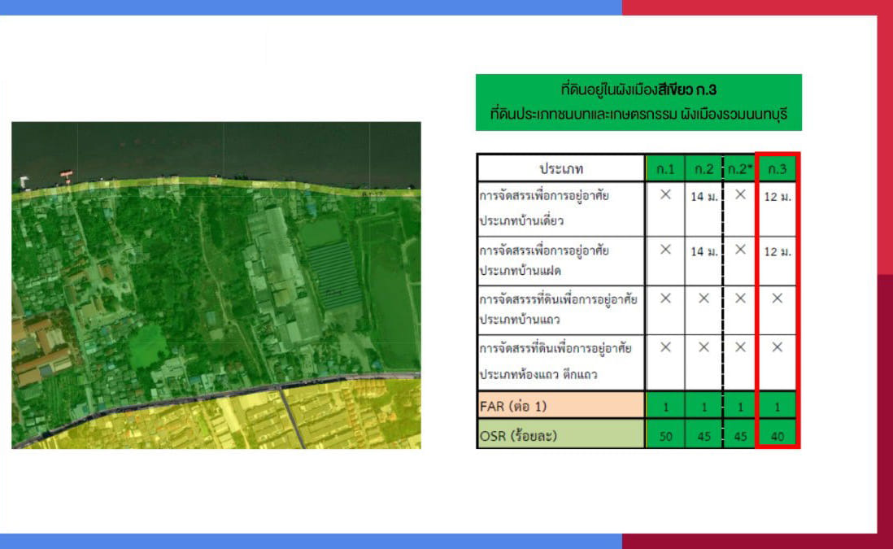
Task: Click the ก.2* column header
Action: click(x=740, y=168)
